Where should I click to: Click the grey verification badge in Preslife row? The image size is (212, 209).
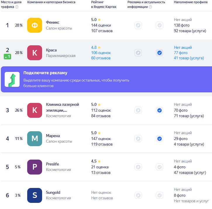(x=160, y=167)
